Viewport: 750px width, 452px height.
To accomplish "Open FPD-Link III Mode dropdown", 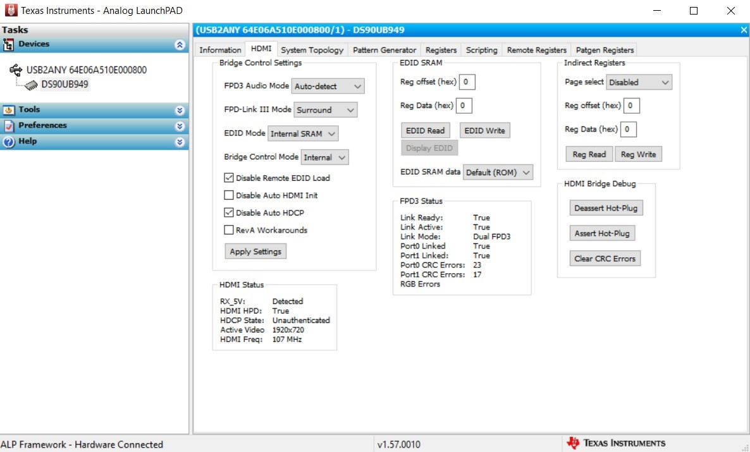I will point(325,110).
